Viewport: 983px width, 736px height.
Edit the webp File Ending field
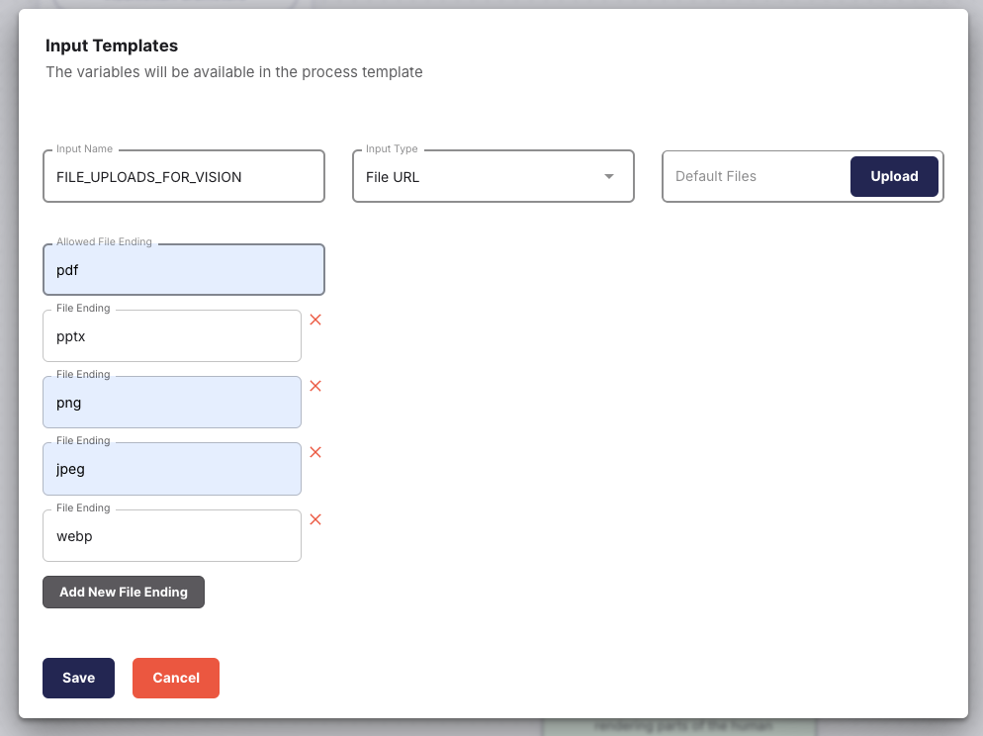pyautogui.click(x=172, y=536)
